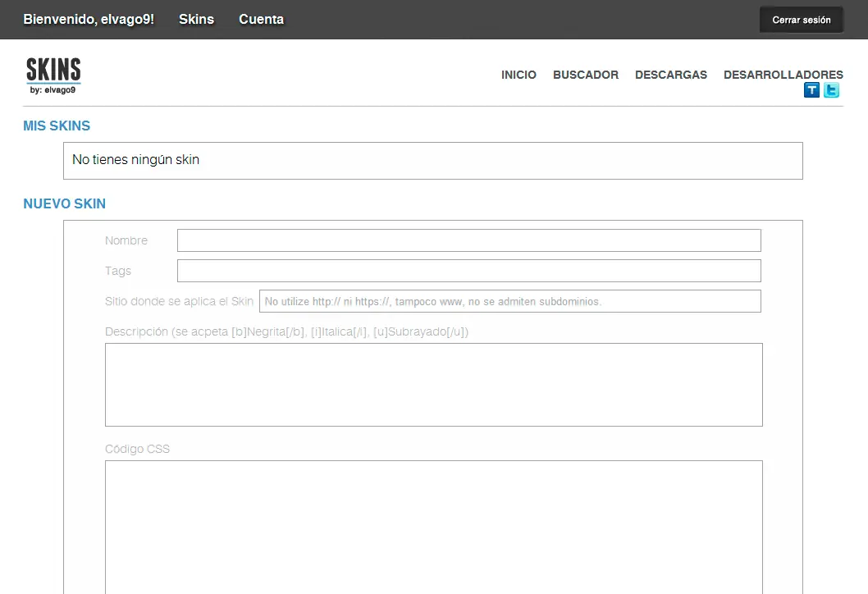Click the 'No tienes ningún skin' message box
The width and height of the screenshot is (868, 594).
pyautogui.click(x=432, y=161)
